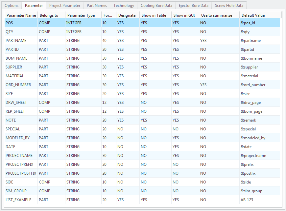Switch to the Ejector Bore Data tab
The height and width of the screenshot is (211, 286).
click(193, 6)
